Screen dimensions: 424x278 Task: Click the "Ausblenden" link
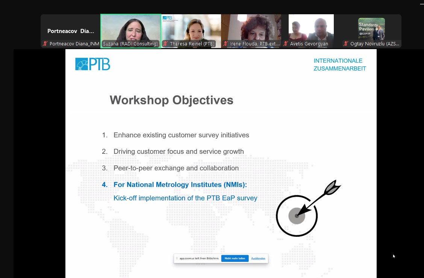click(258, 258)
